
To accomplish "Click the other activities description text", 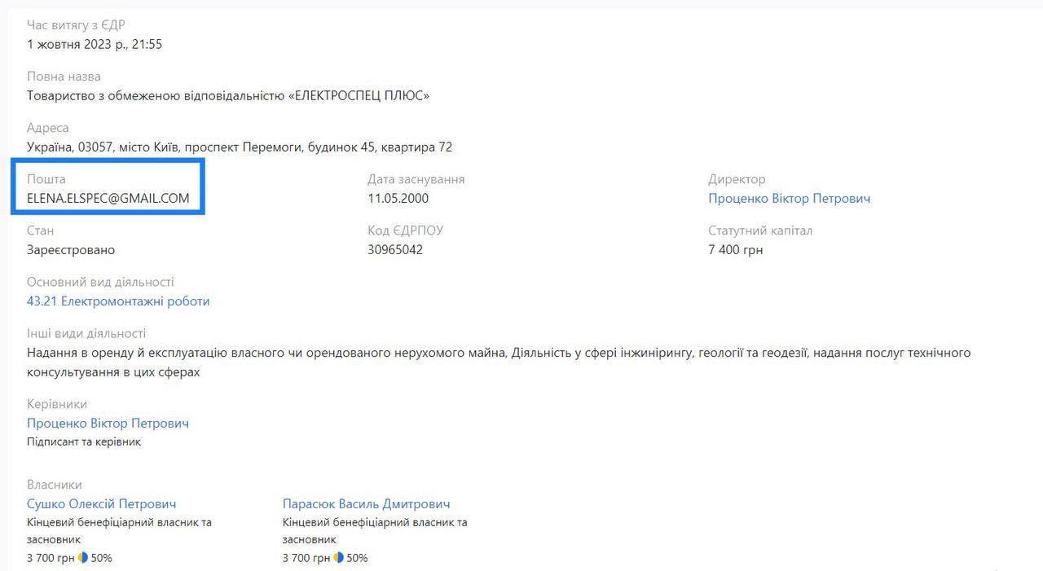I will [498, 354].
